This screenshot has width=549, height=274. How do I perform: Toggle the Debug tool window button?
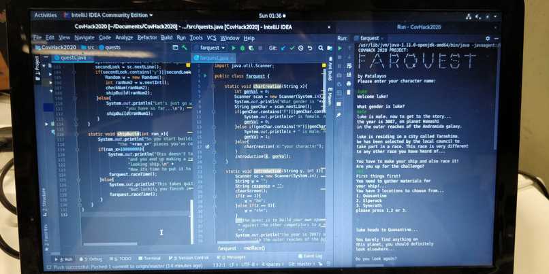point(91,259)
